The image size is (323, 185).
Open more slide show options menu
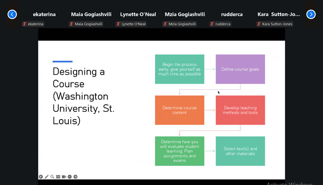click(70, 177)
